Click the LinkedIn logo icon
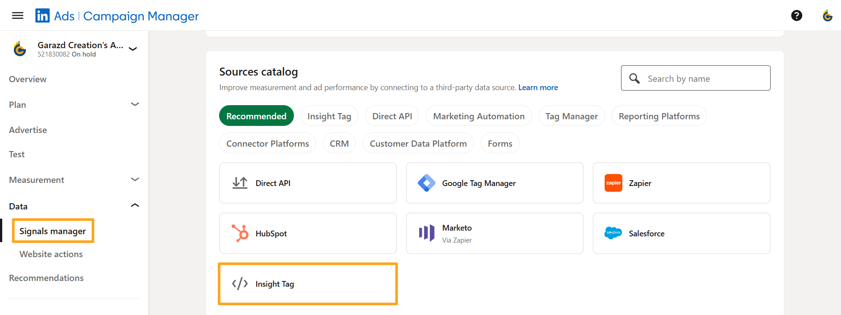The width and height of the screenshot is (841, 315). coord(42,16)
